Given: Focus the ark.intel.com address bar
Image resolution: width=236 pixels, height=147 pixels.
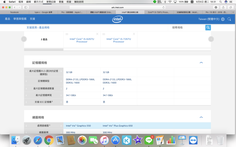Looking at the screenshot, I should pyautogui.click(x=117, y=7).
